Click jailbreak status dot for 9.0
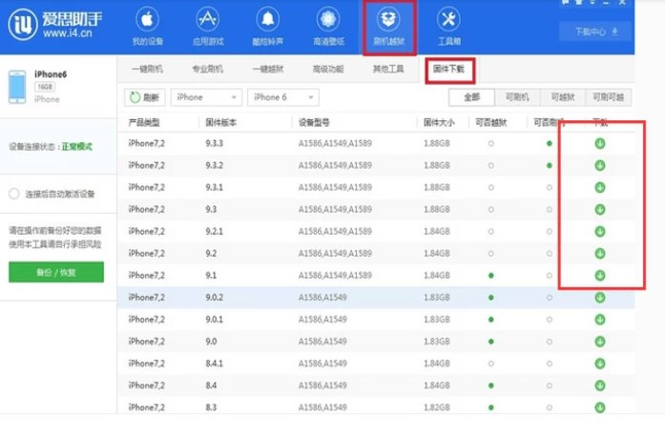Image resolution: width=665 pixels, height=439 pixels. pyautogui.click(x=491, y=342)
